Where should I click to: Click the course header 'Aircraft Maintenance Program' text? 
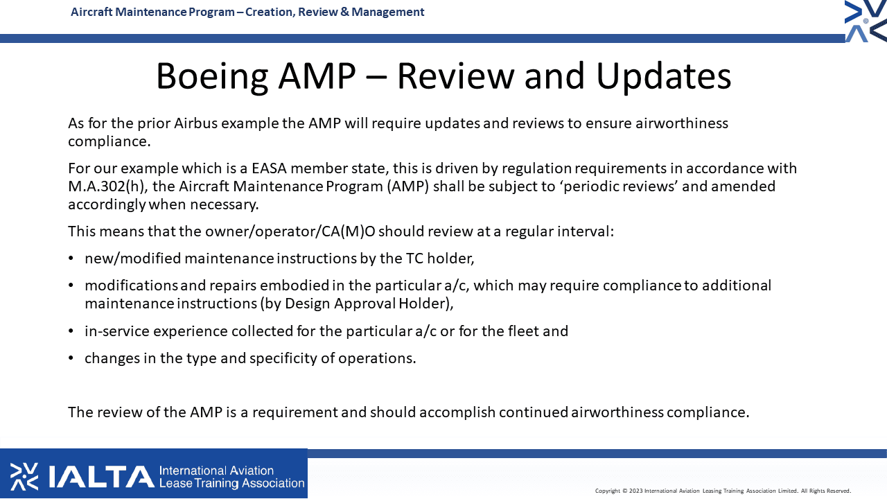[x=247, y=12]
